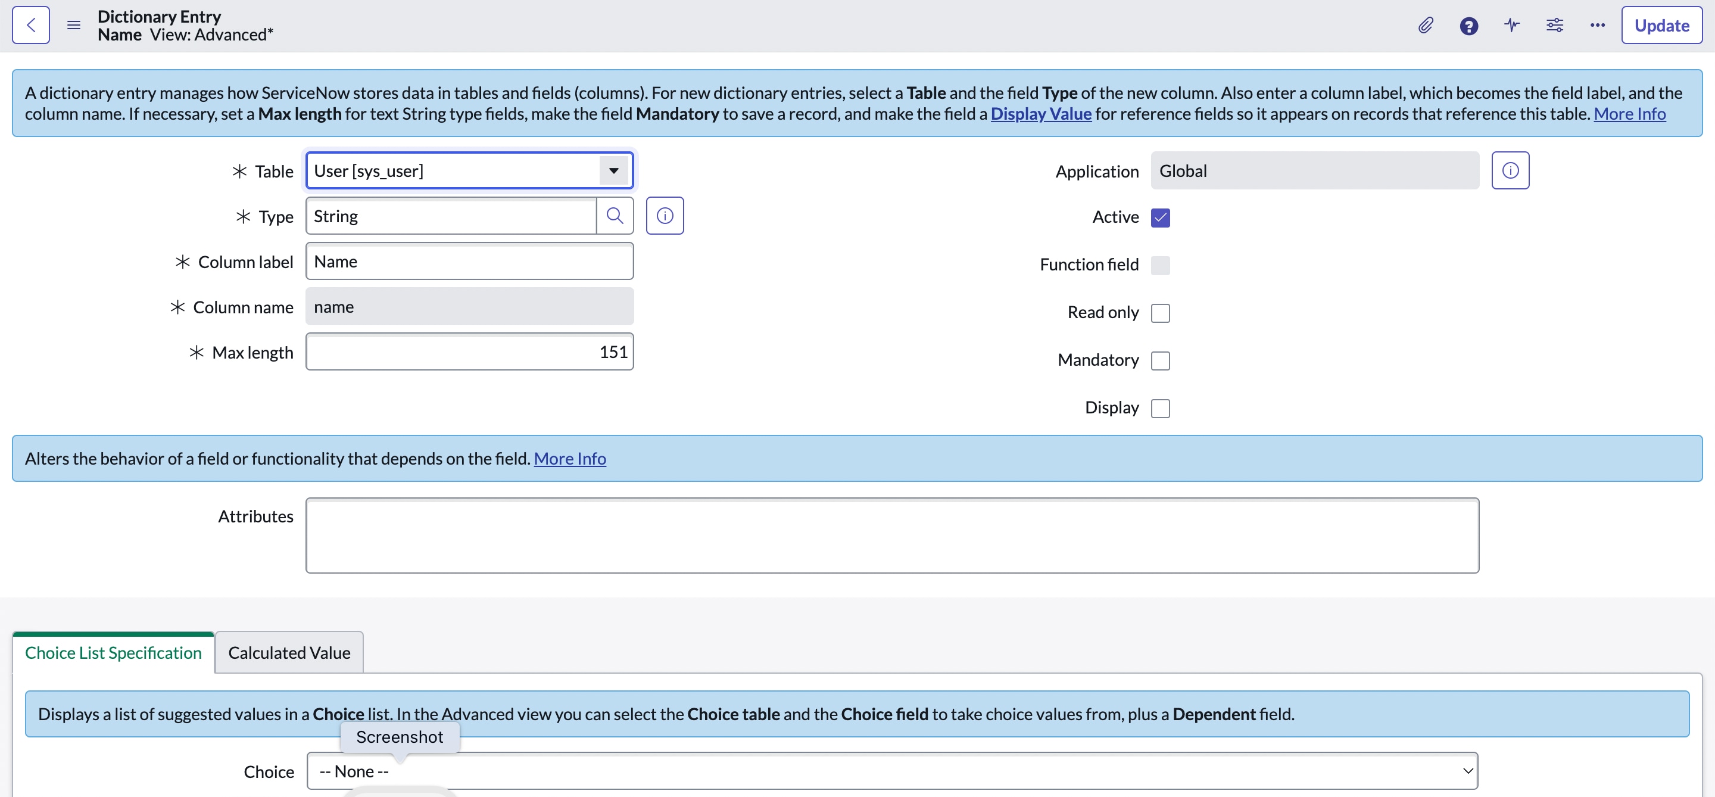Show Type record info icon
This screenshot has width=1715, height=797.
665,216
